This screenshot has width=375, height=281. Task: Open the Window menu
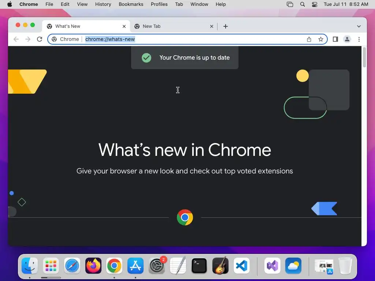pyautogui.click(x=199, y=4)
